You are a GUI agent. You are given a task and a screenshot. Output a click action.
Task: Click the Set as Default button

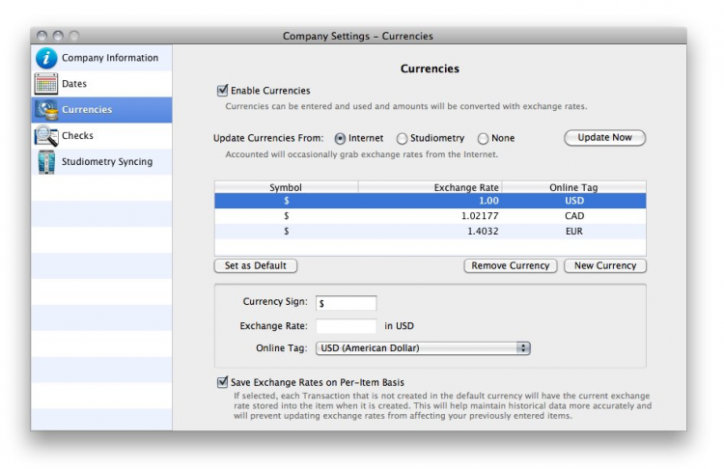tap(256, 265)
